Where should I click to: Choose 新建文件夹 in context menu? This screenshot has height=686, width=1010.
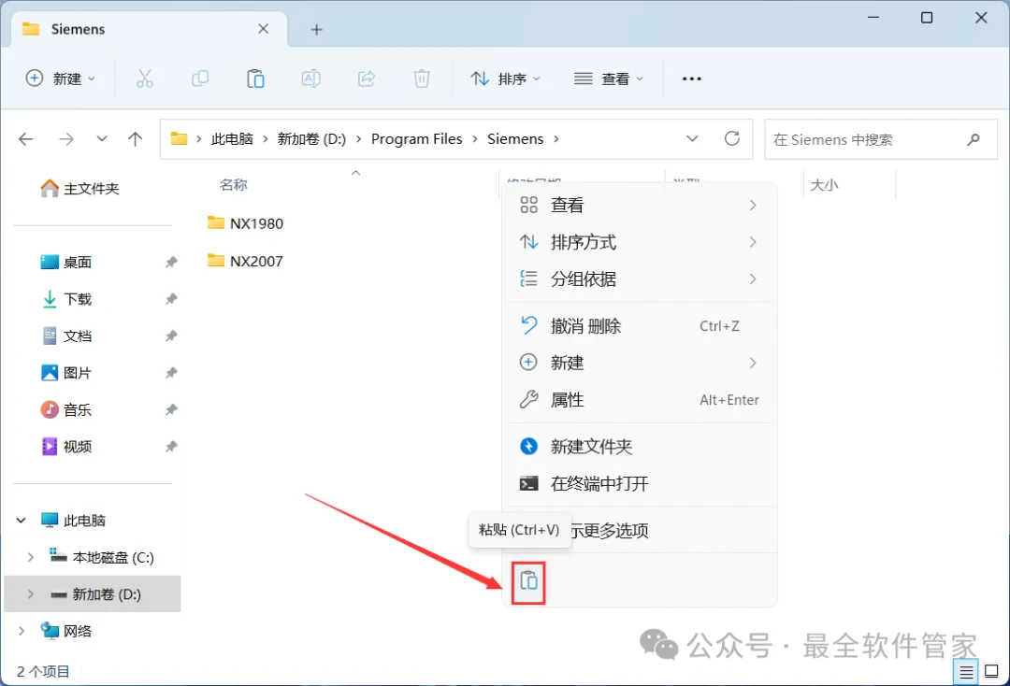tap(639, 446)
